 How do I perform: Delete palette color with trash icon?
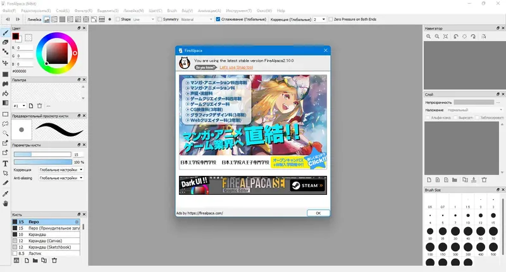pyautogui.click(x=40, y=106)
